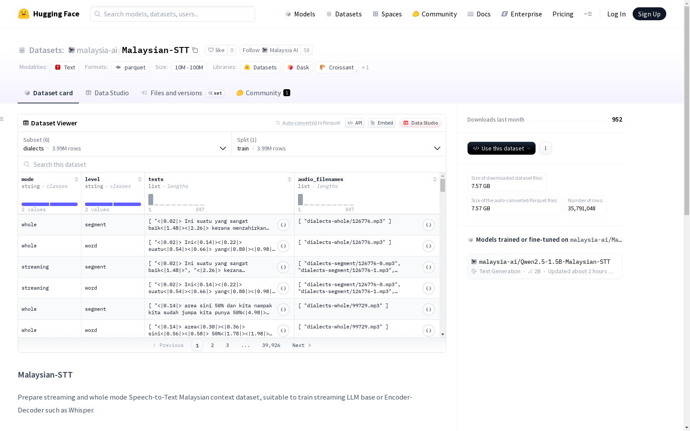This screenshot has width=690, height=431.
Task: Expand JSON for texts in second whole word row
Action: 283,331
